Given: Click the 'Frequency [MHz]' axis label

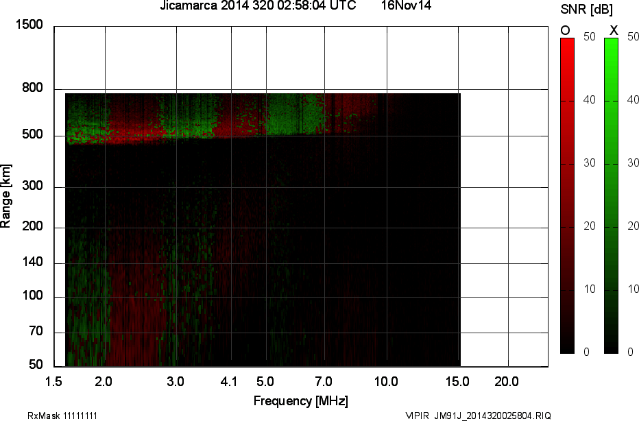Looking at the screenshot, I should coord(301,401).
